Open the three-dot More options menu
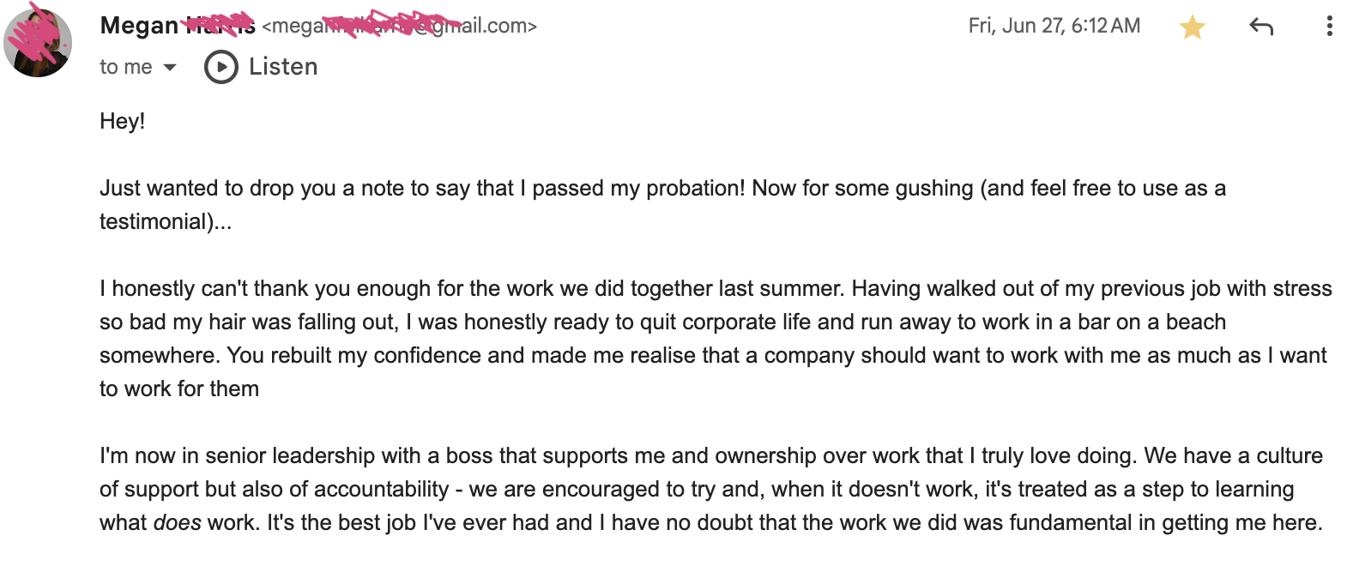The width and height of the screenshot is (1347, 566). (x=1329, y=27)
